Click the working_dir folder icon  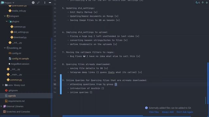(x=8, y=48)
